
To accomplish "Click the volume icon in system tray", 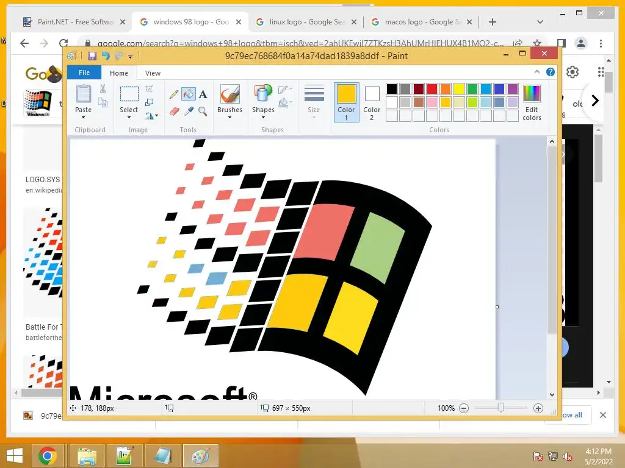I will (567, 456).
